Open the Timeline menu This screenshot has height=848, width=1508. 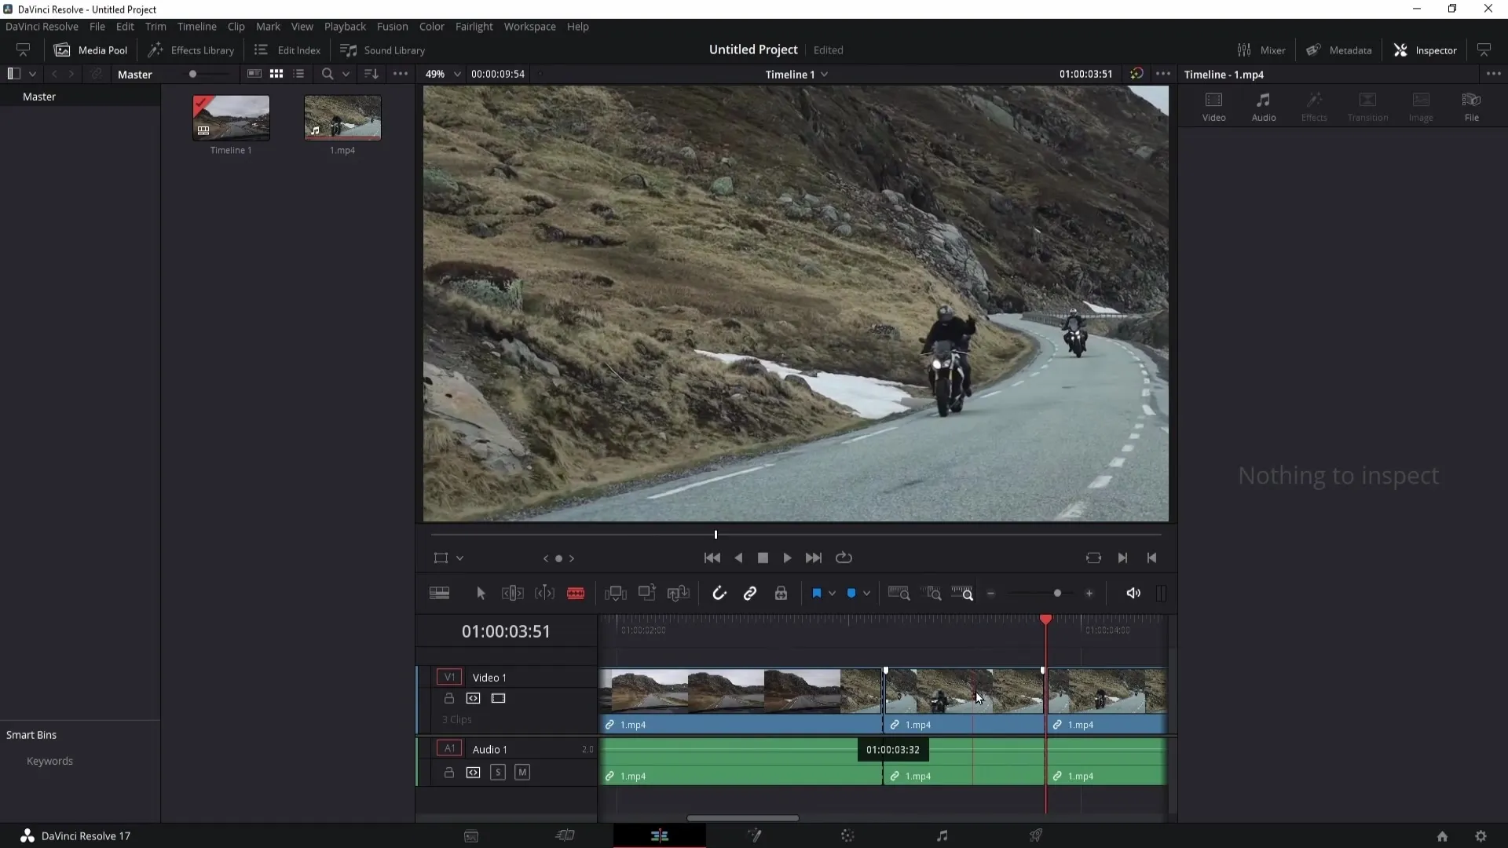[x=196, y=27]
